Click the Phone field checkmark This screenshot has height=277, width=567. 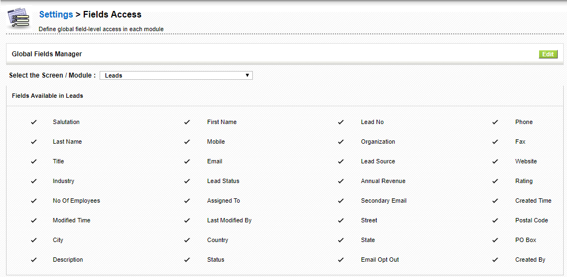pos(495,122)
